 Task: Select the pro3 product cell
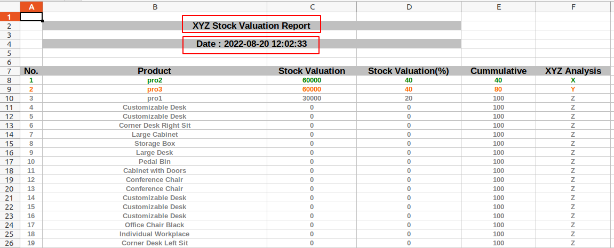click(x=155, y=89)
